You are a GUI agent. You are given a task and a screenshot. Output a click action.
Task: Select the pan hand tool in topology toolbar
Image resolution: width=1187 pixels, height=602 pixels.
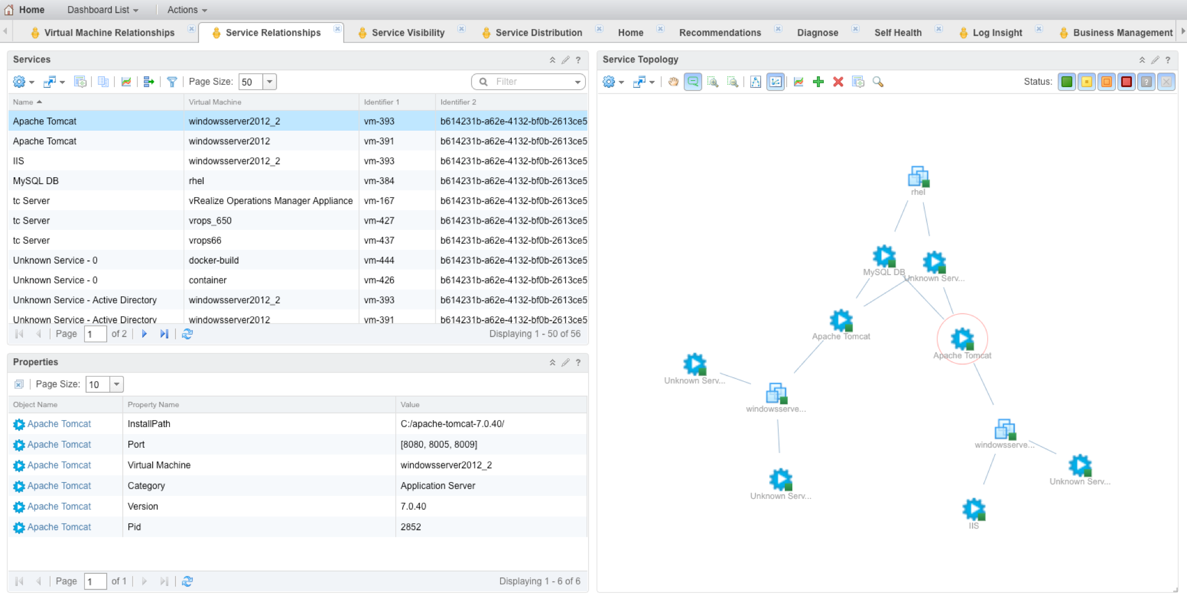click(673, 82)
